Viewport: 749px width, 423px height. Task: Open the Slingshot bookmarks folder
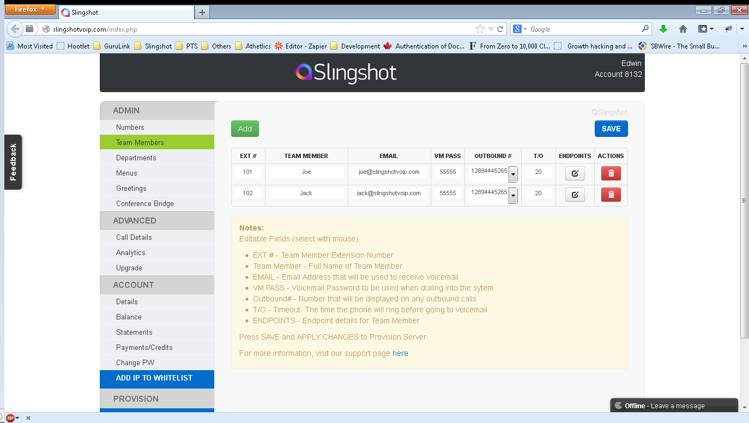pos(153,46)
